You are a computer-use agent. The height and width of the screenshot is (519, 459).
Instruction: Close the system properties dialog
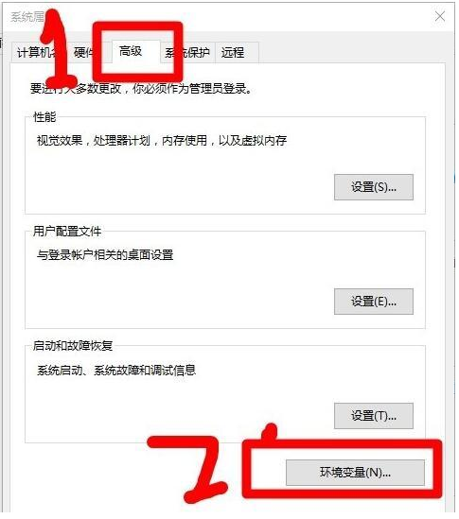tap(440, 16)
